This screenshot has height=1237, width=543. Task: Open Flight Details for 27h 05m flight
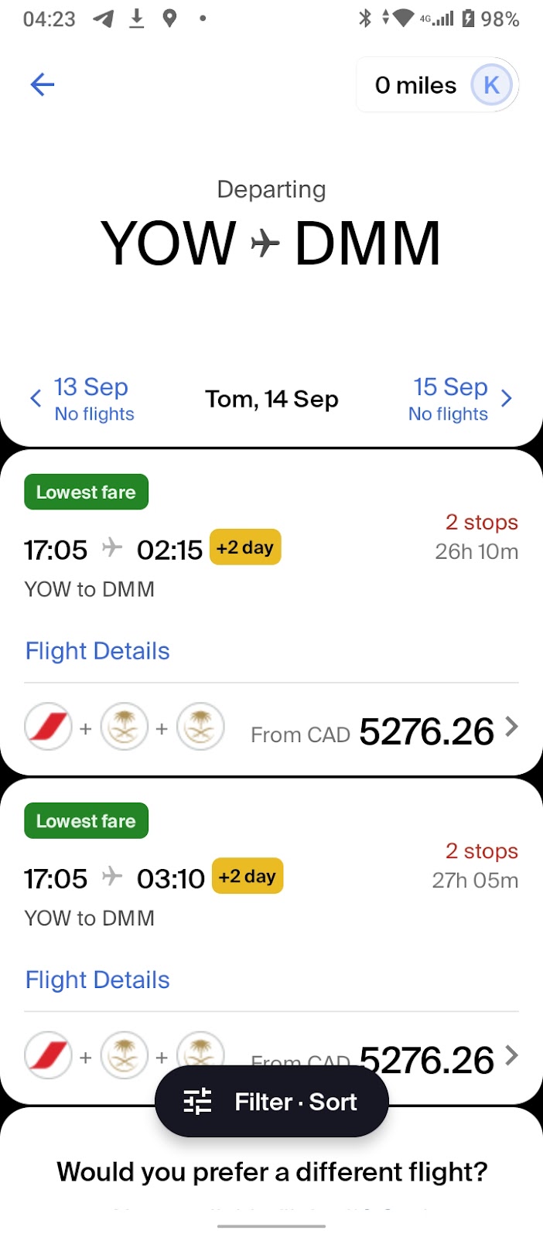[x=97, y=980]
